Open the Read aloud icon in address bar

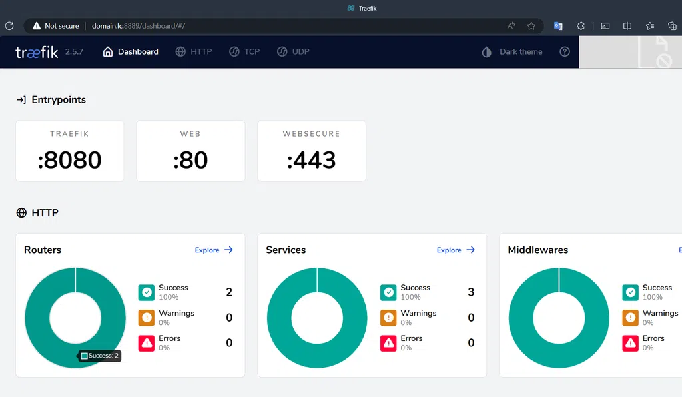coord(511,26)
